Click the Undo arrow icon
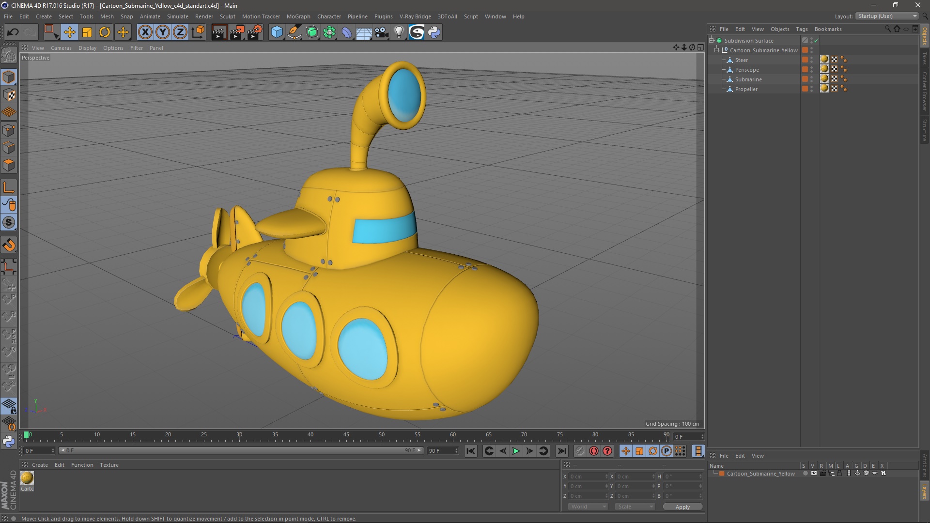This screenshot has height=523, width=930. point(13,32)
